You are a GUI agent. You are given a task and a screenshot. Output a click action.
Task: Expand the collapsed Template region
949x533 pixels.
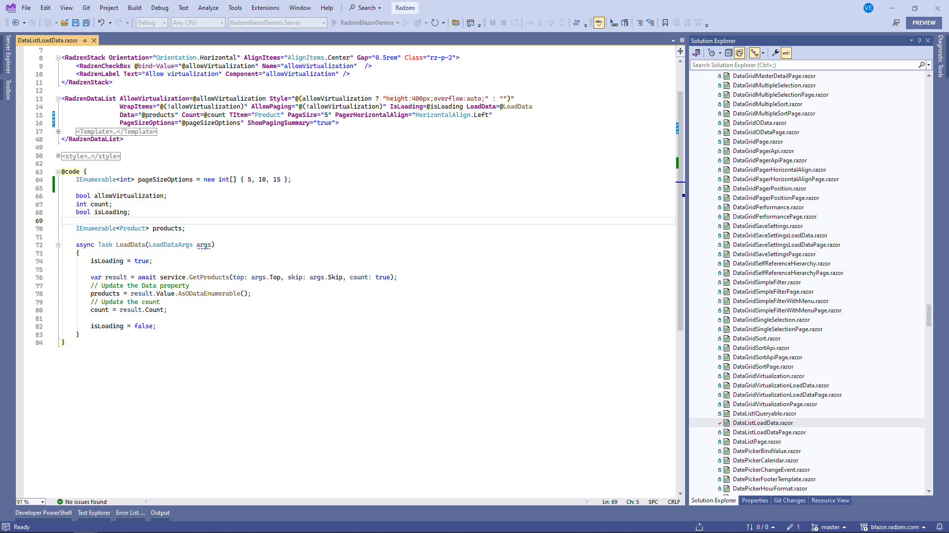tap(58, 132)
